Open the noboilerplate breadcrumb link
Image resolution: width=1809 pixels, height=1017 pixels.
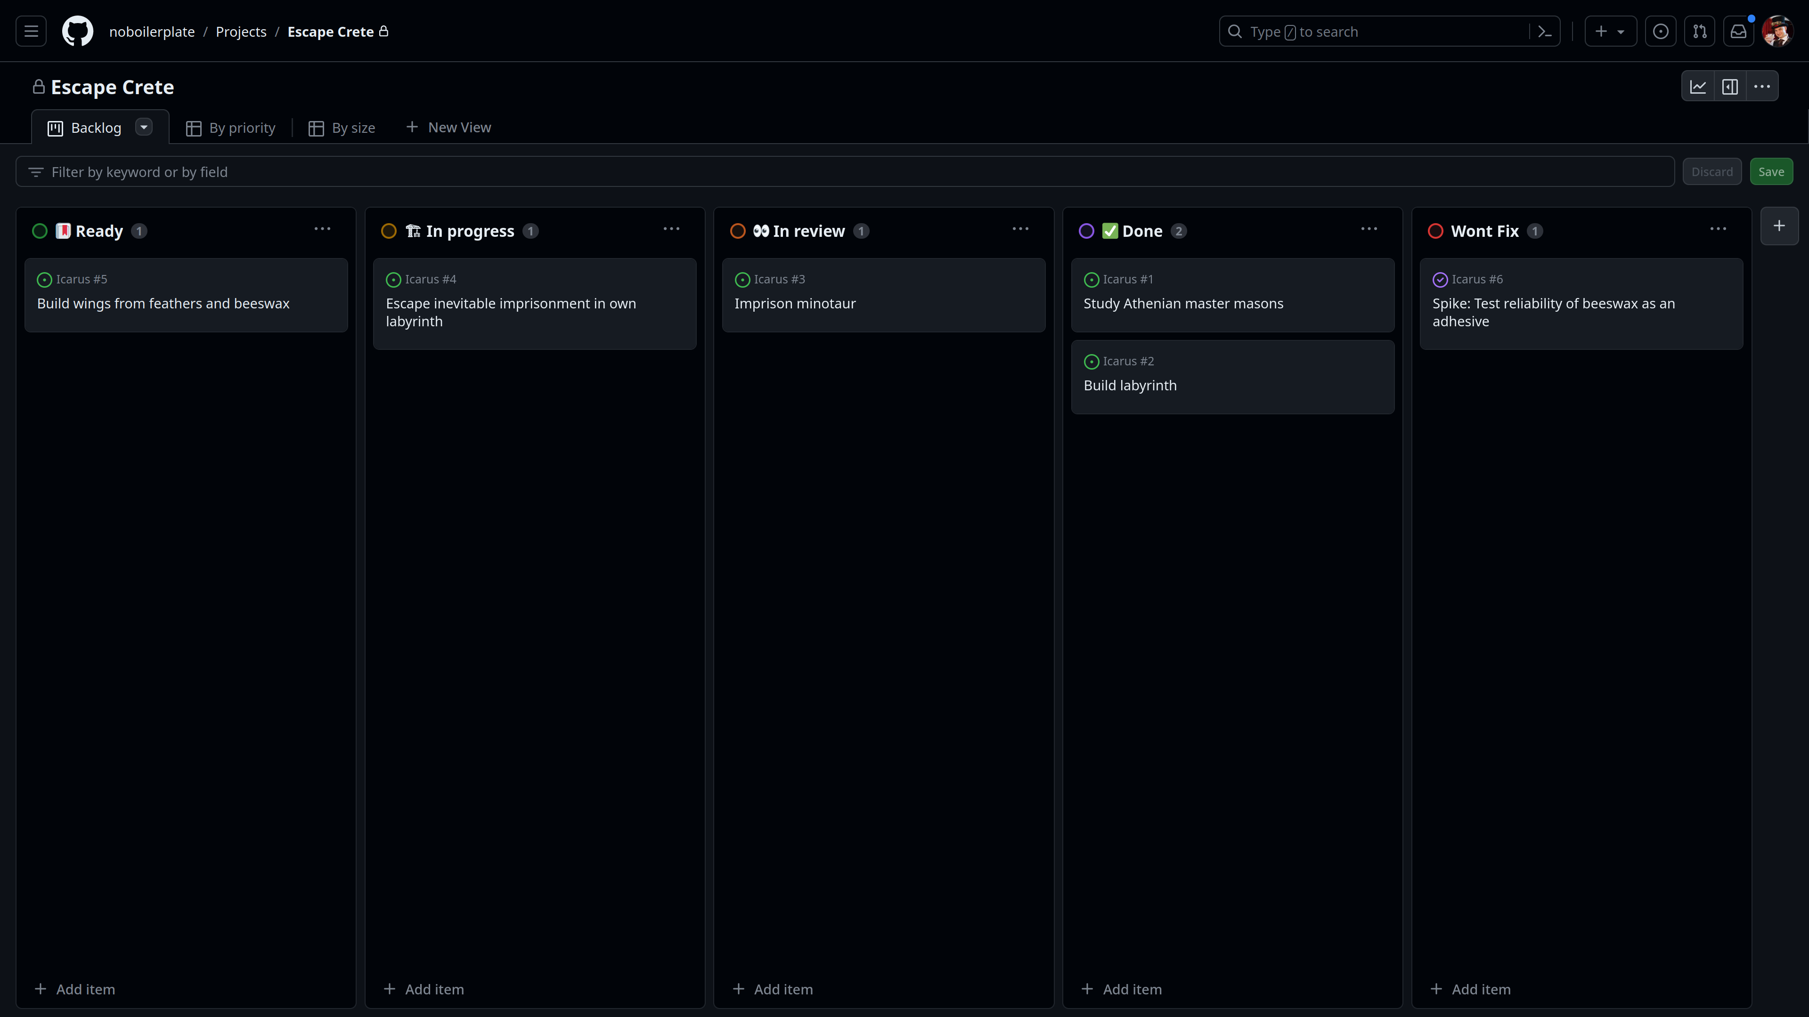152,32
